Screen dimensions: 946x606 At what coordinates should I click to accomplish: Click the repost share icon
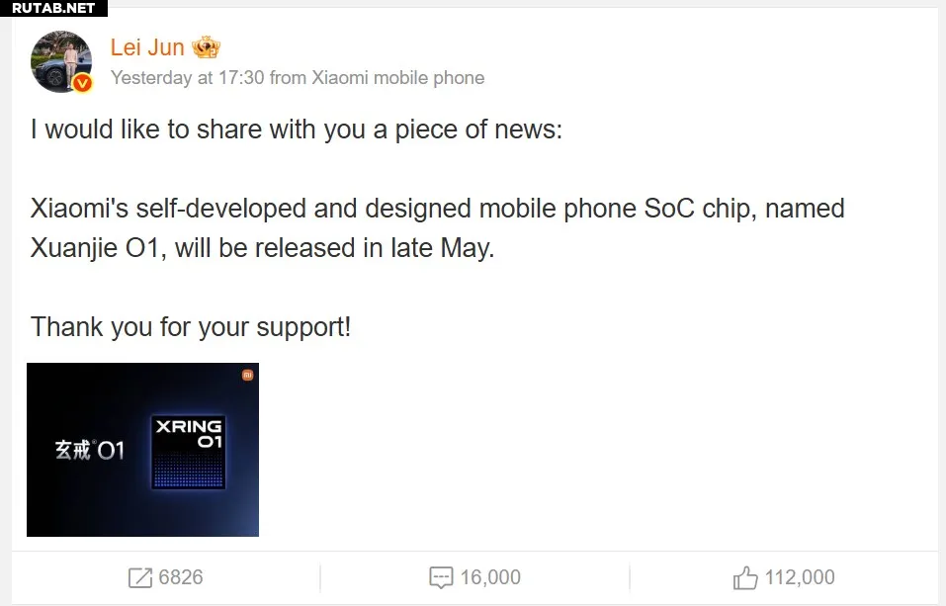click(140, 577)
